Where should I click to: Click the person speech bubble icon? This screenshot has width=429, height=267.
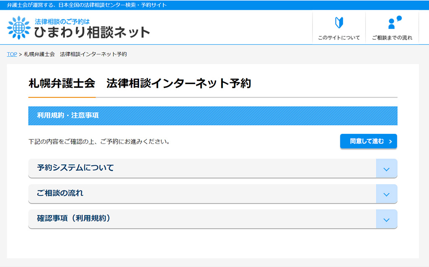click(x=395, y=23)
